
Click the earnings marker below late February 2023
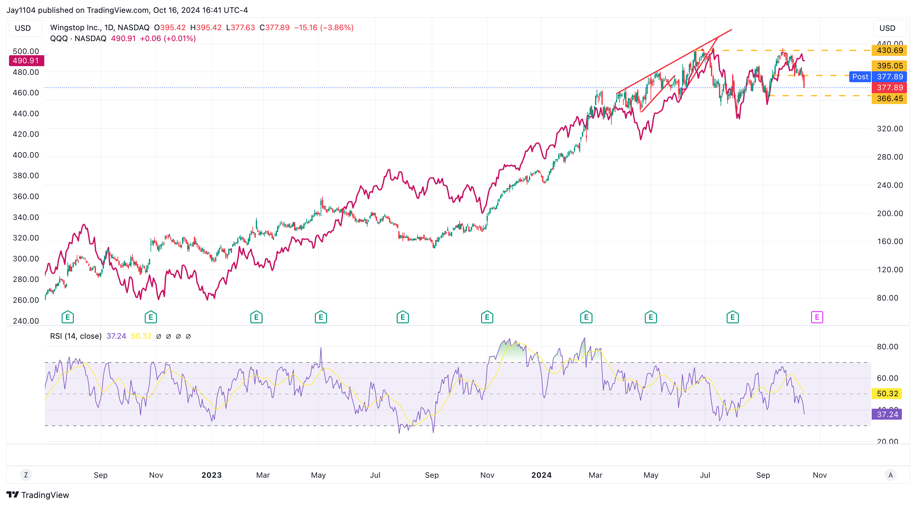[256, 317]
